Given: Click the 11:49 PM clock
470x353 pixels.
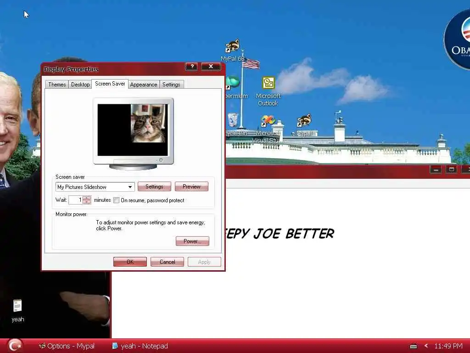Looking at the screenshot, I should [448, 346].
